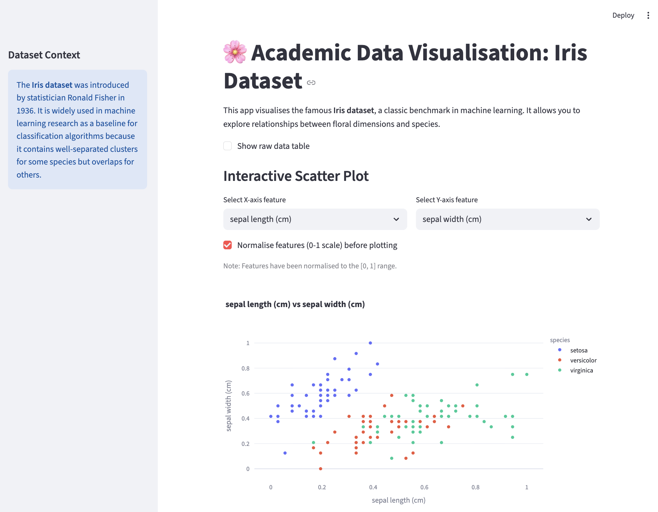Screen dimensions: 658x512
Task: Click the sepal length x-axis title
Action: tap(399, 500)
